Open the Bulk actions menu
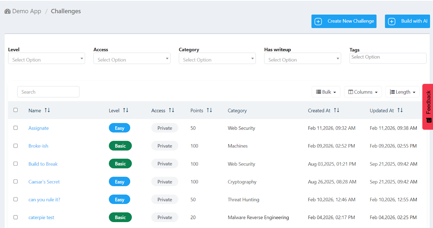 326,92
